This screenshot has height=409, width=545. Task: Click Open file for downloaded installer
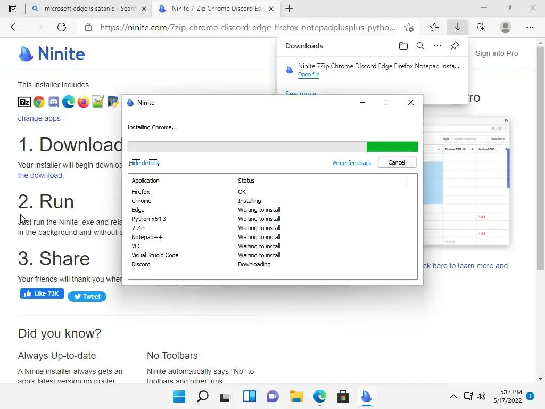309,75
